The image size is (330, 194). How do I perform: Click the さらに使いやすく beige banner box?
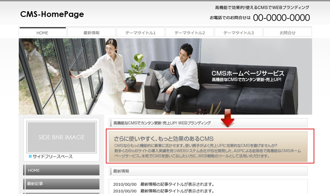coord(209,146)
